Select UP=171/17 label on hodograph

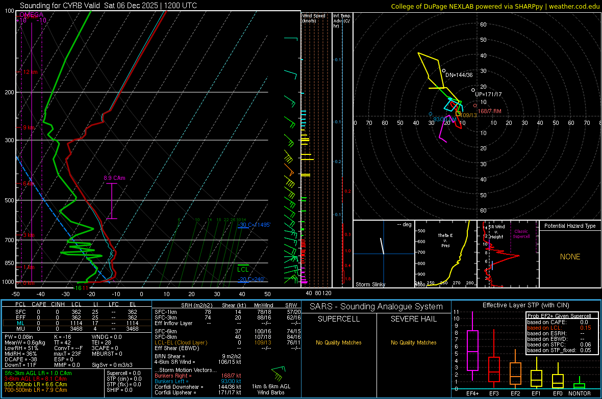click(x=488, y=94)
